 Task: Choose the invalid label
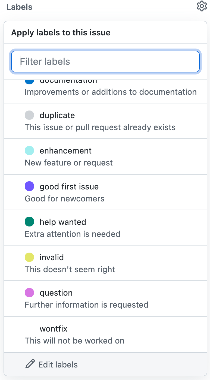[x=105, y=263]
